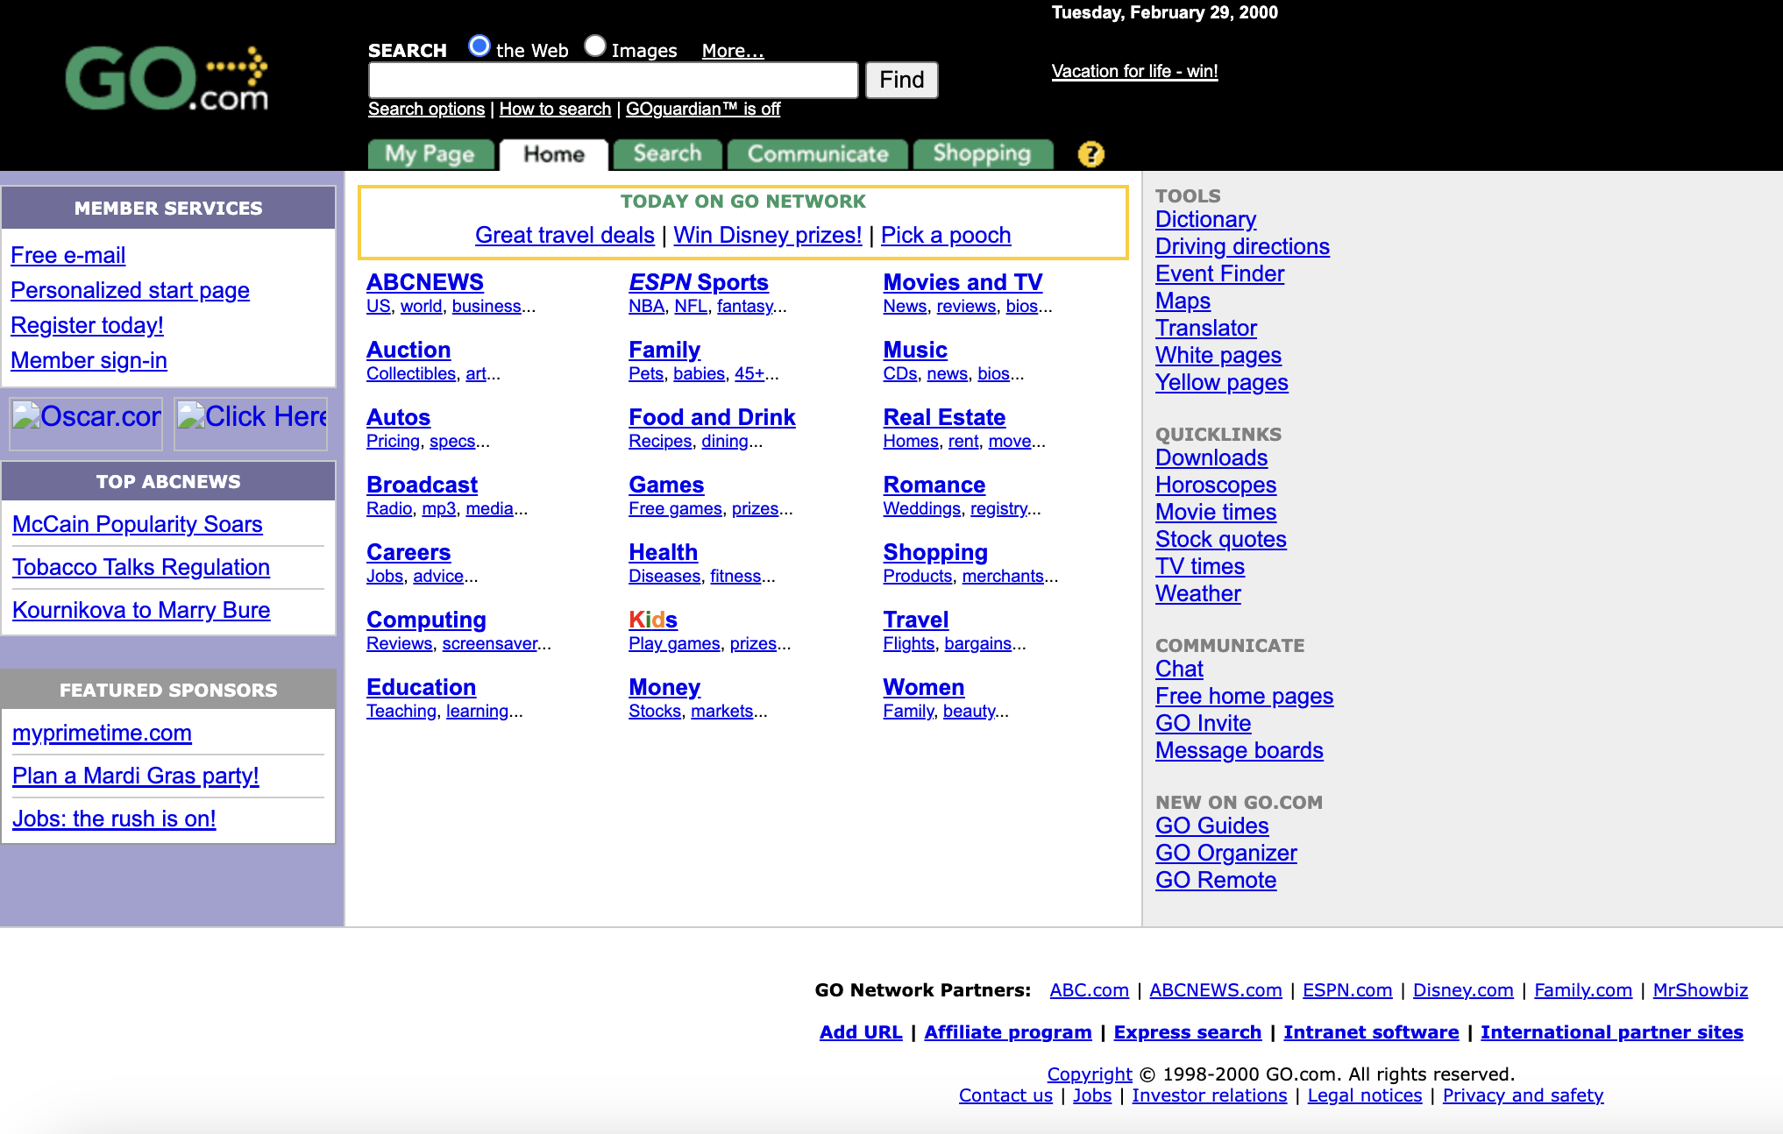Switch to the My Page tab
The width and height of the screenshot is (1783, 1134).
pyautogui.click(x=430, y=154)
